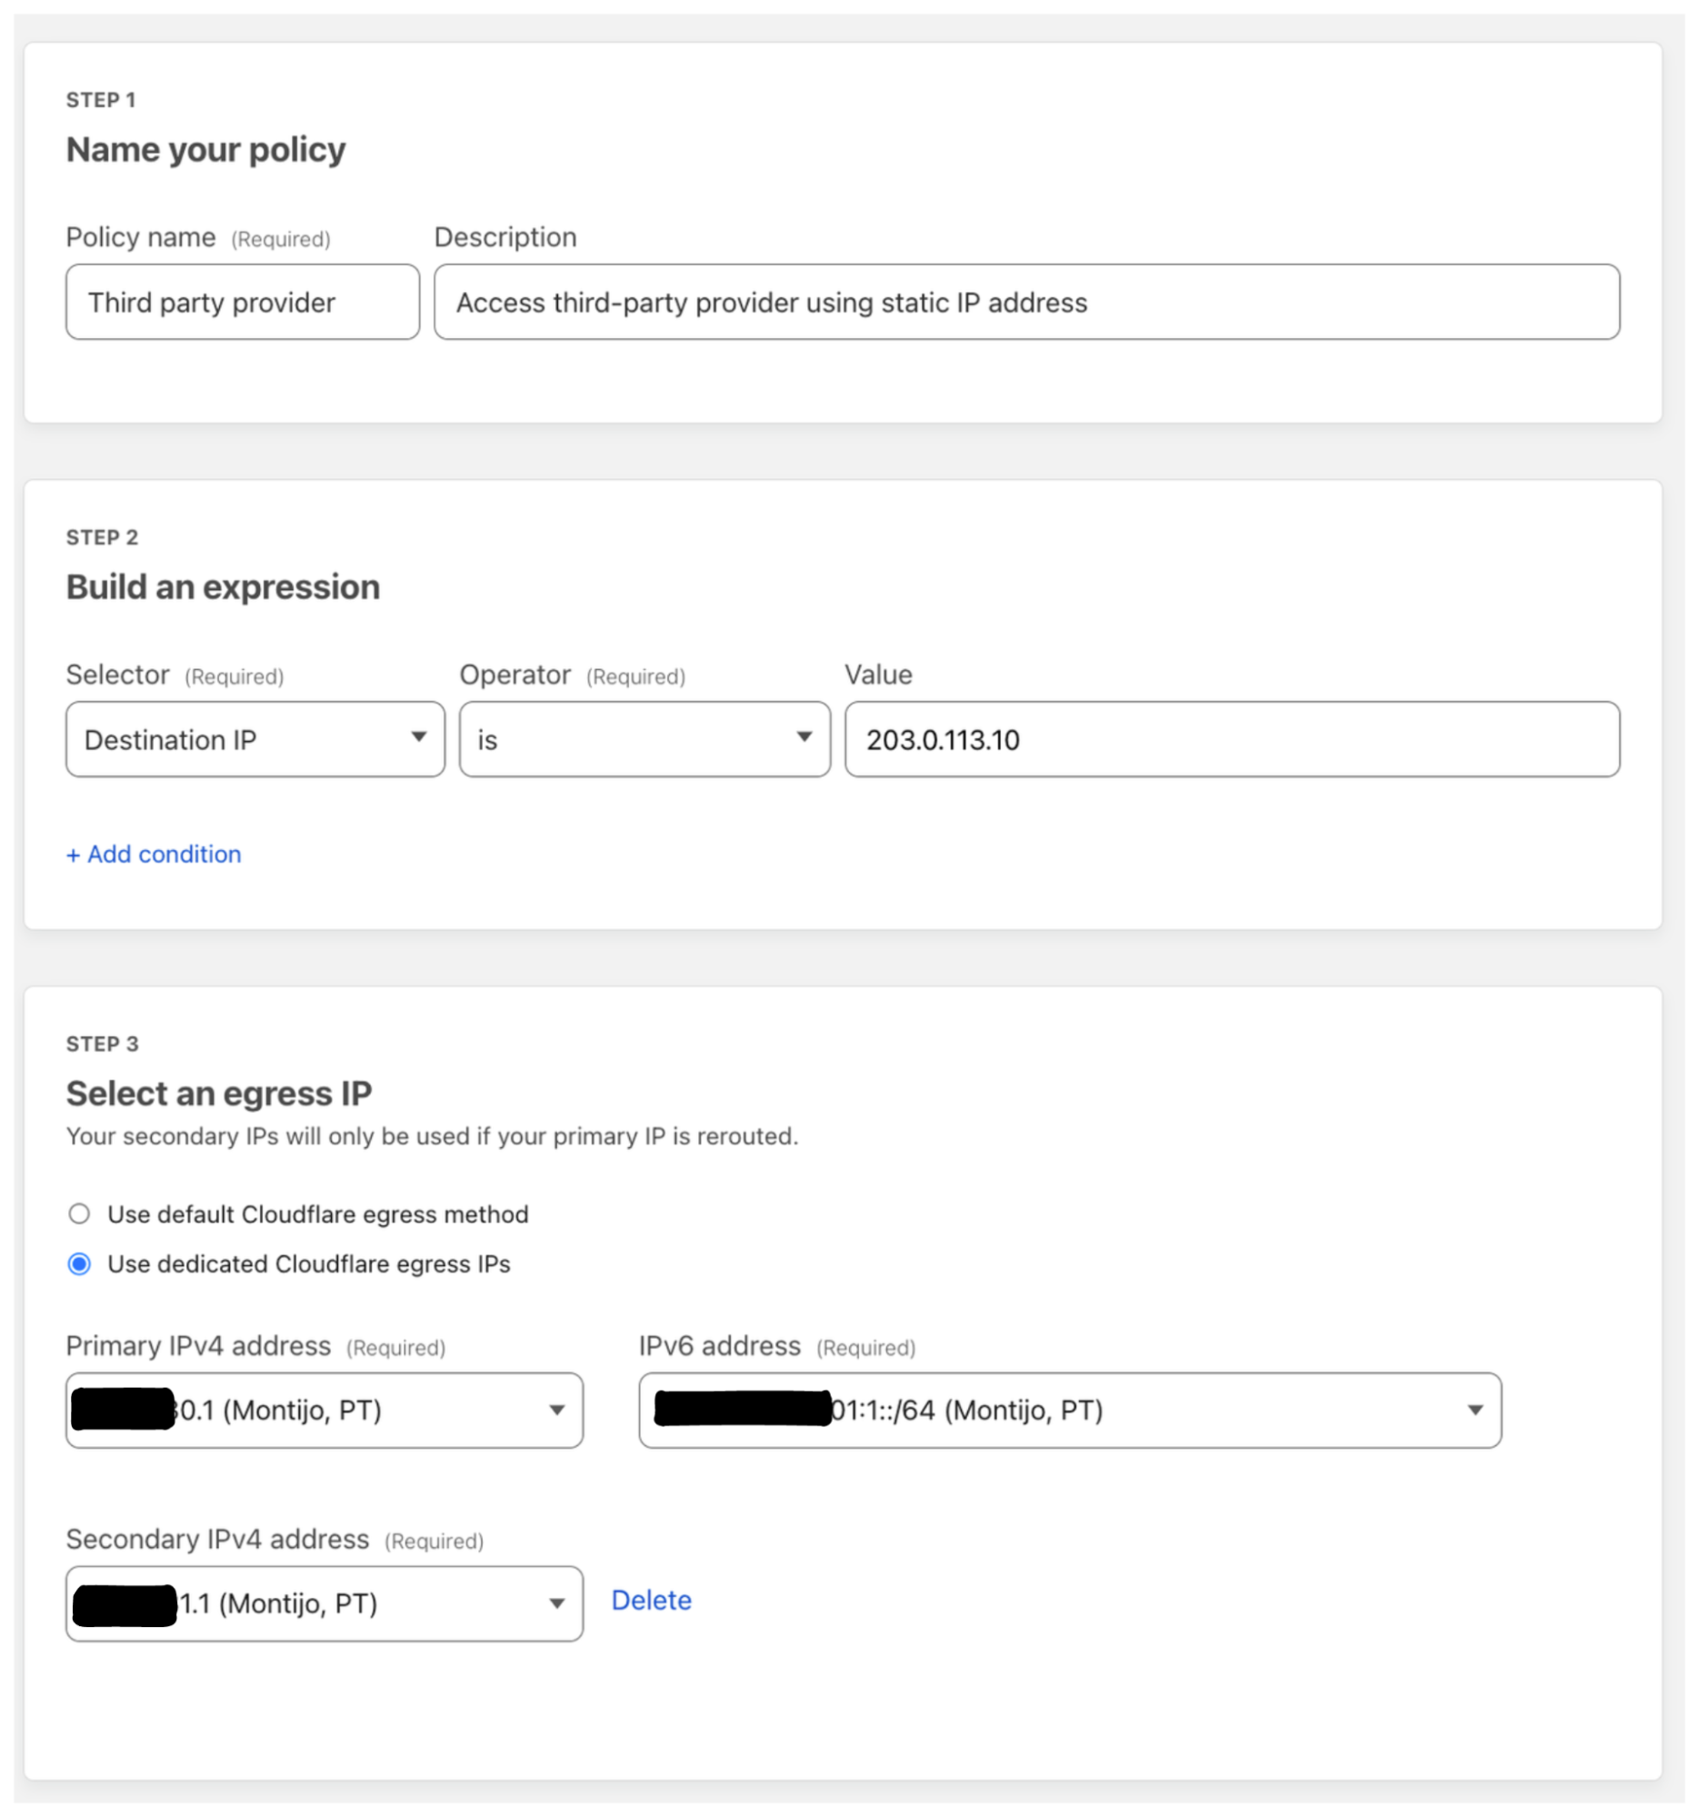The height and width of the screenshot is (1817, 1699).
Task: Open the Primary IPv4 address dropdown
Action: (325, 1411)
